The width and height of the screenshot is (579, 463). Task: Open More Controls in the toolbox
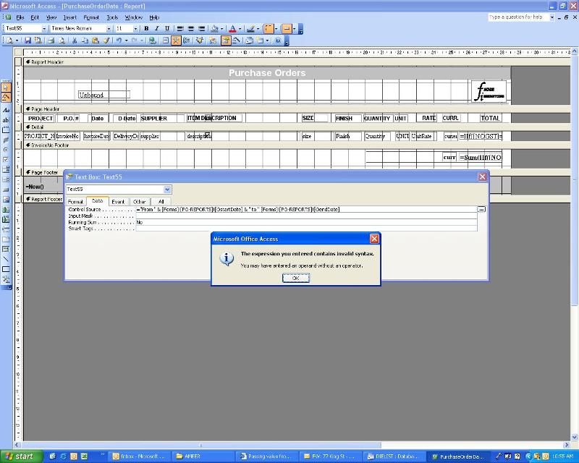(x=7, y=279)
